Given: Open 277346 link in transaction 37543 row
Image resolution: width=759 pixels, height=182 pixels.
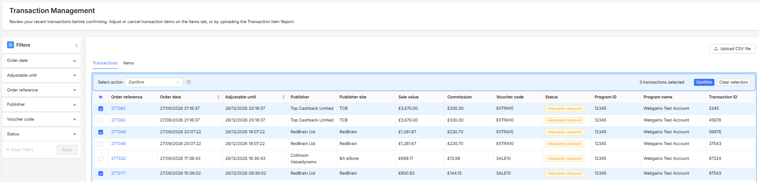Looking at the screenshot, I should point(118,144).
